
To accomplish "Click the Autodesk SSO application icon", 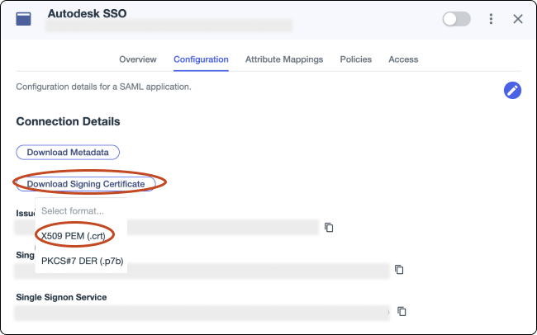I will click(x=24, y=19).
